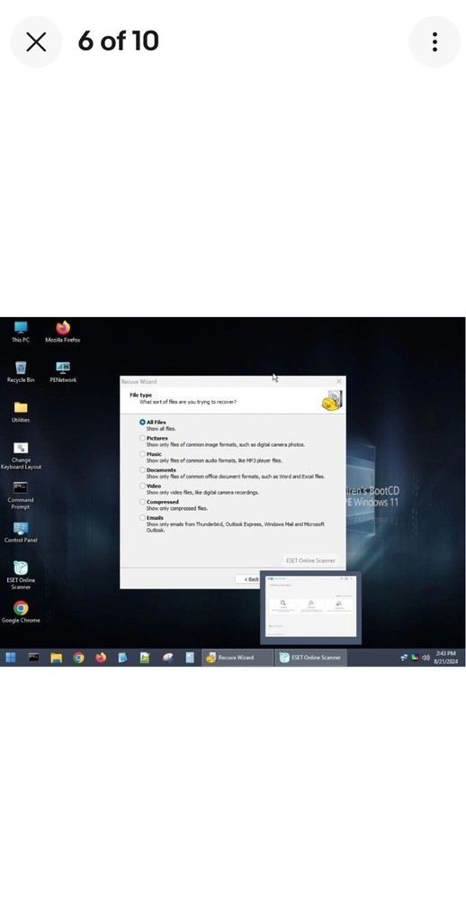The image size is (466, 901).
Task: Open the Recycle Bin on the desktop
Action: (x=21, y=372)
